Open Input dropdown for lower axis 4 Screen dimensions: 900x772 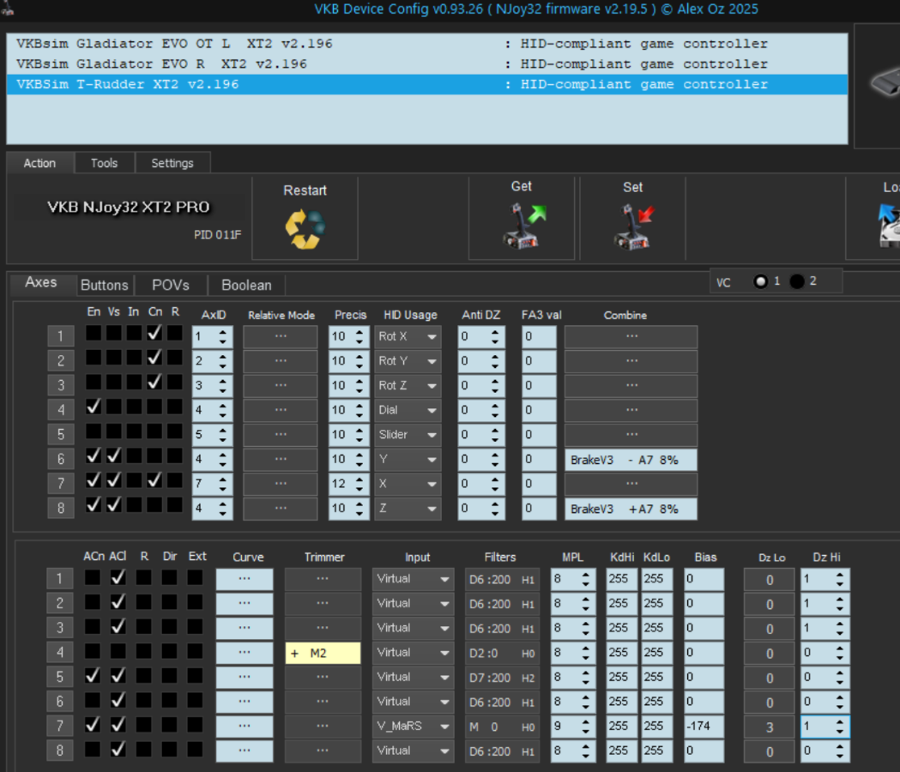(413, 653)
